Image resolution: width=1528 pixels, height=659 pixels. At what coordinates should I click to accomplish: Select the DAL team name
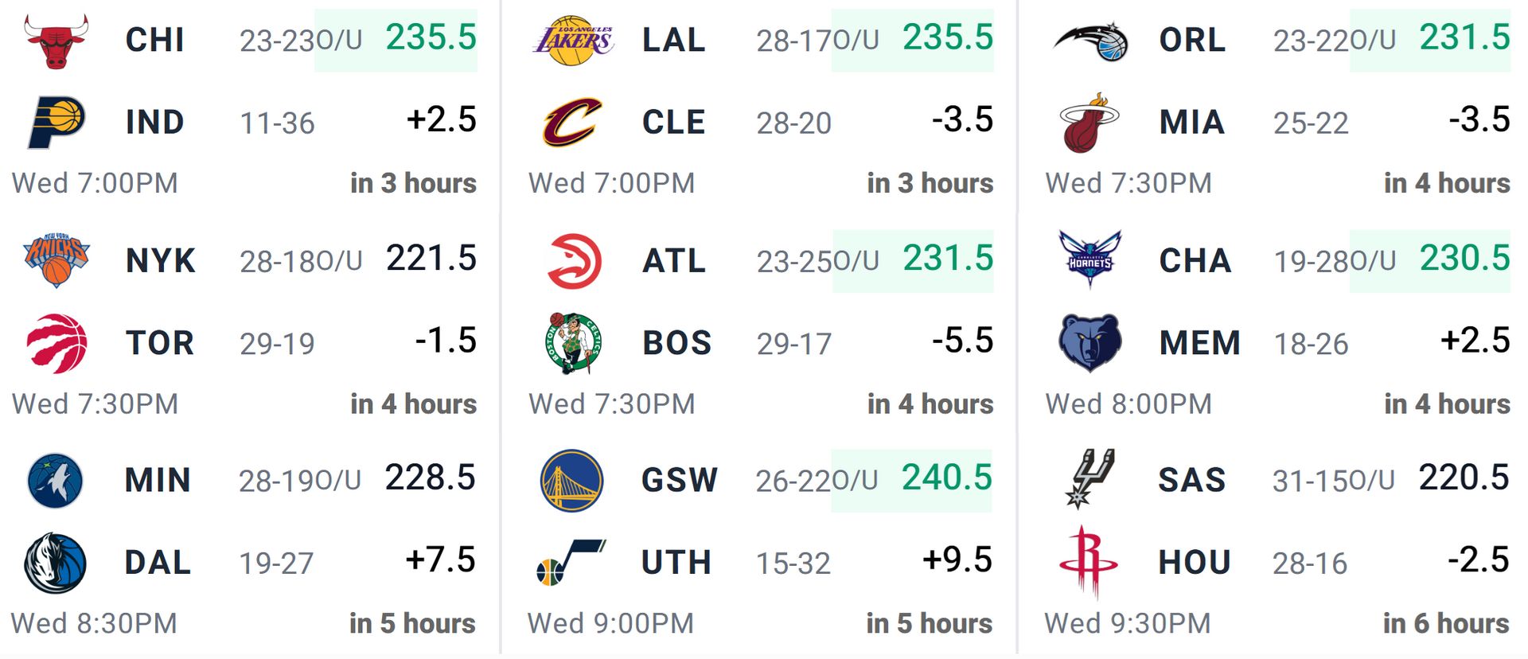[158, 563]
